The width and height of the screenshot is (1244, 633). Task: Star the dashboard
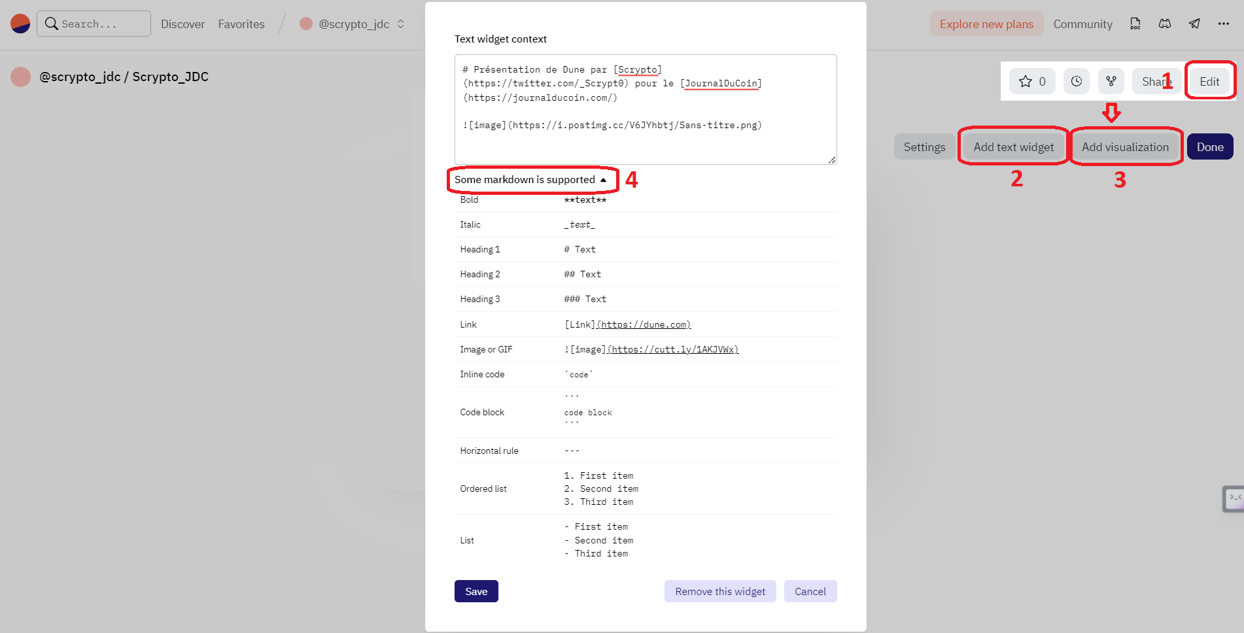[x=1032, y=81]
